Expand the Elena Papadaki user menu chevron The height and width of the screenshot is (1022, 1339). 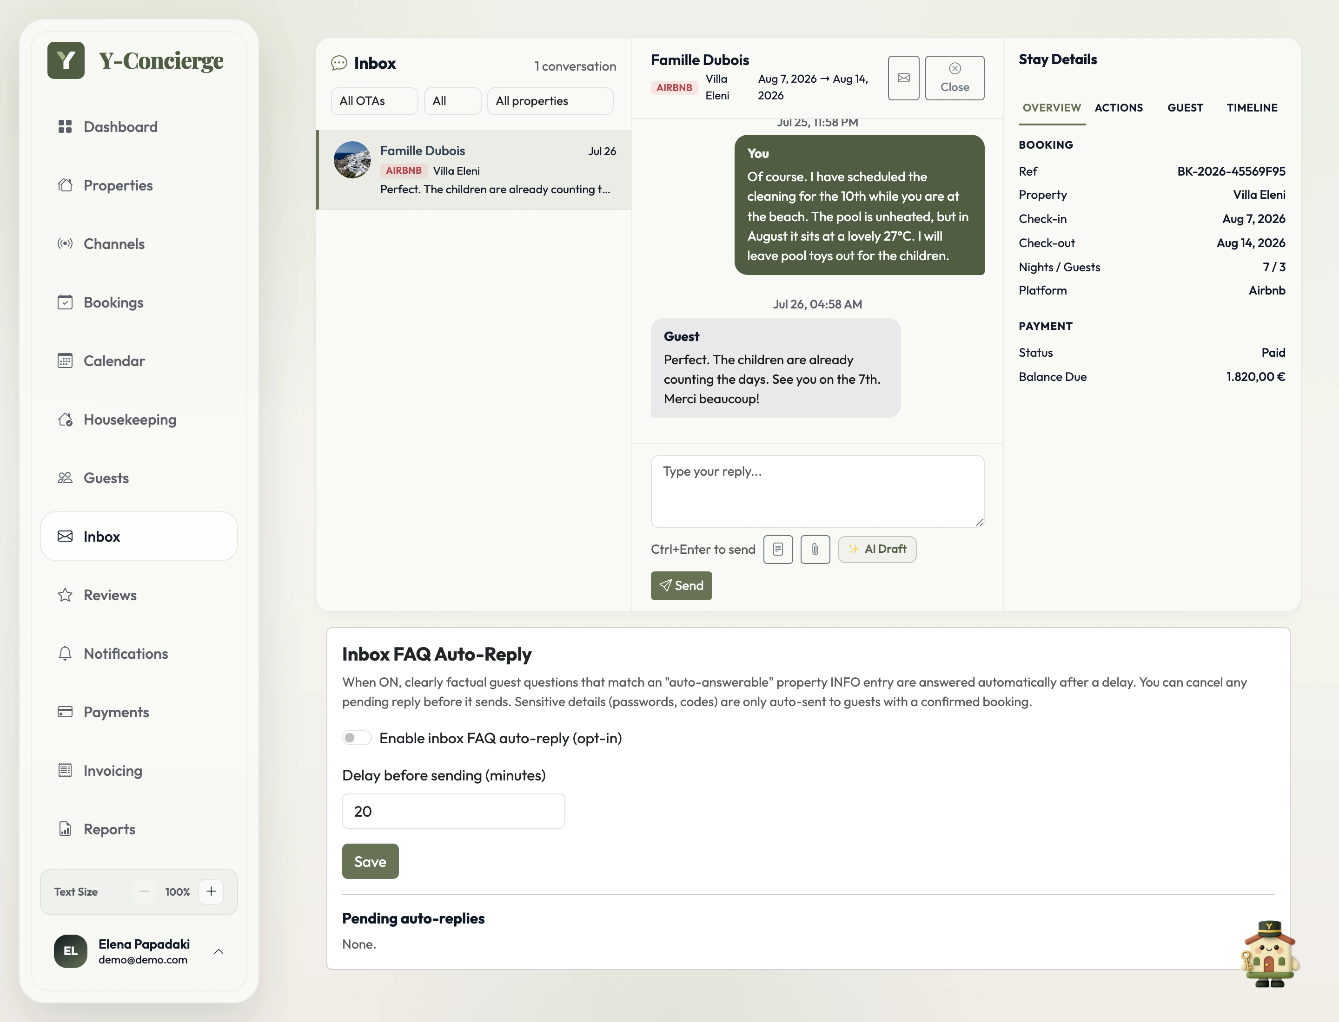click(219, 951)
